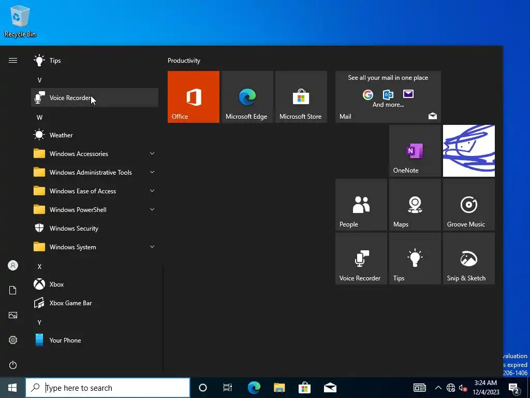Viewport: 530px width, 398px height.
Task: Expand Windows PowerShell folder
Action: (x=95, y=210)
